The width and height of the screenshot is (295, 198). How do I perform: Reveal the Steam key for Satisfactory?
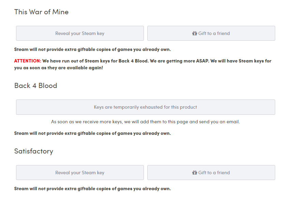pos(80,173)
